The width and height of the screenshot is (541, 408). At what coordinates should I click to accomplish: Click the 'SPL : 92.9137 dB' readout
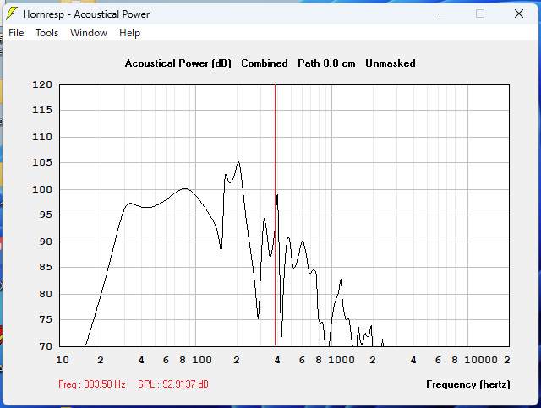point(173,384)
